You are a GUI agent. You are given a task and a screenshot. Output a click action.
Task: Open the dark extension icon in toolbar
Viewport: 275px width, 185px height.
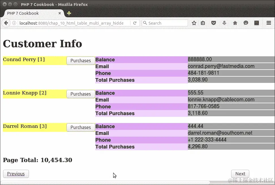point(257,23)
